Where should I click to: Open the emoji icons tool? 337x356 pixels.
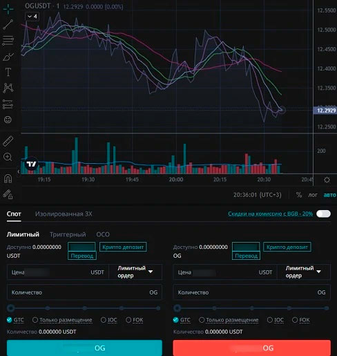[8, 120]
